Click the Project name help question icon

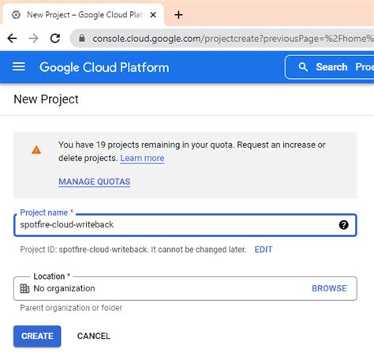tap(343, 225)
